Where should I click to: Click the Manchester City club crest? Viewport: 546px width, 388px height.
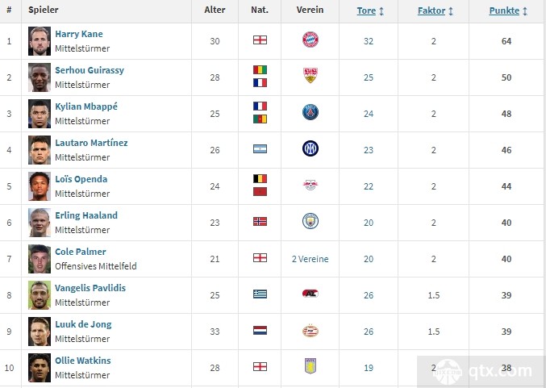pyautogui.click(x=311, y=222)
